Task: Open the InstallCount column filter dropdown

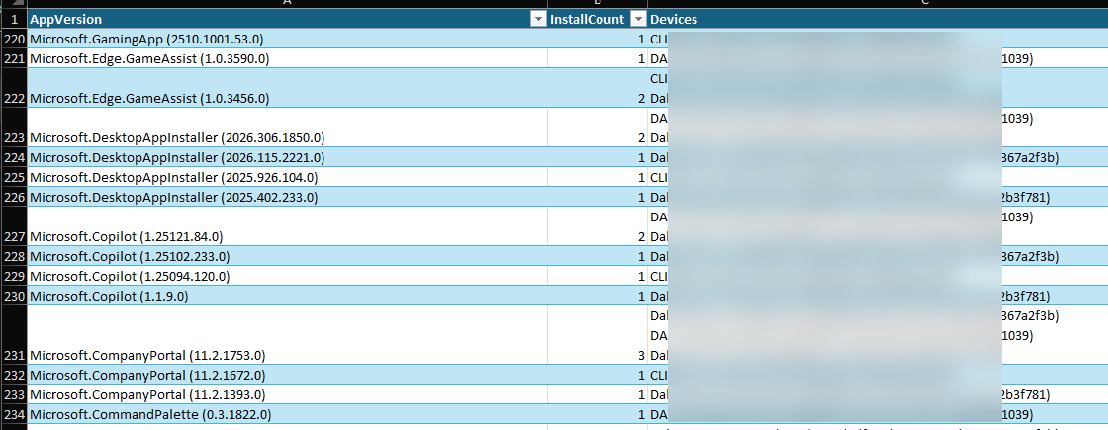Action: coord(638,19)
